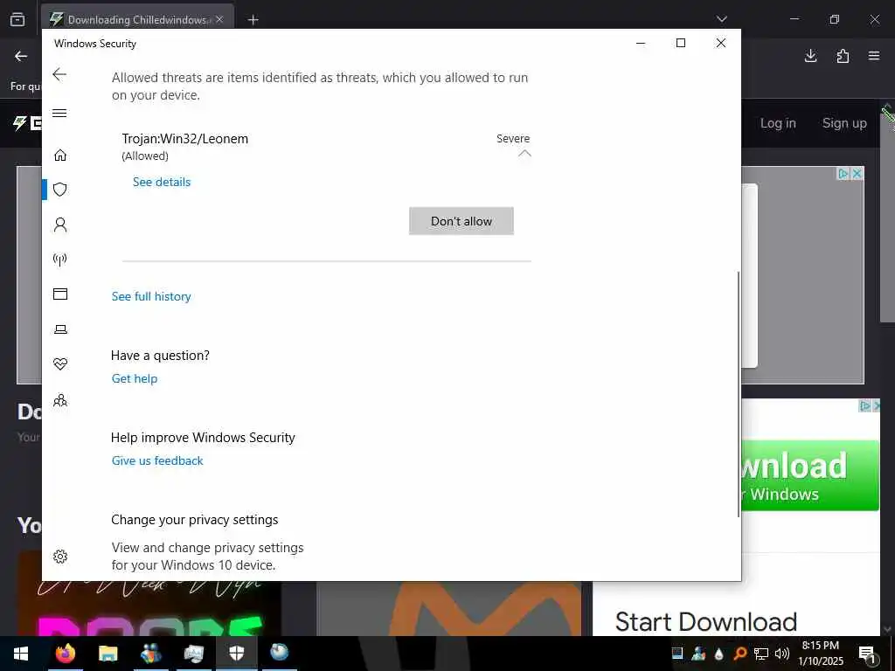Open the Windows Security hamburger menu
This screenshot has height=671, width=895.
point(59,113)
